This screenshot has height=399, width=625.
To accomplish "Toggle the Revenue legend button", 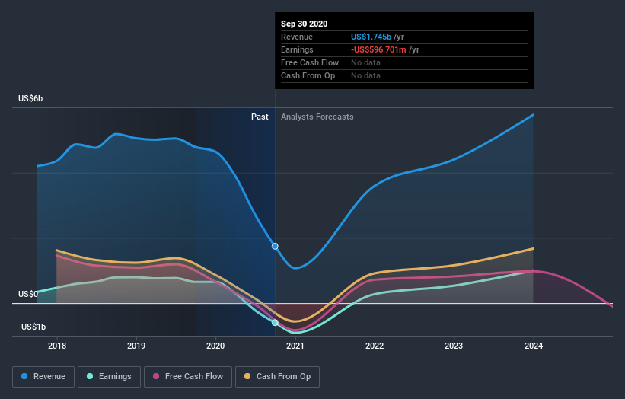I will click(43, 377).
